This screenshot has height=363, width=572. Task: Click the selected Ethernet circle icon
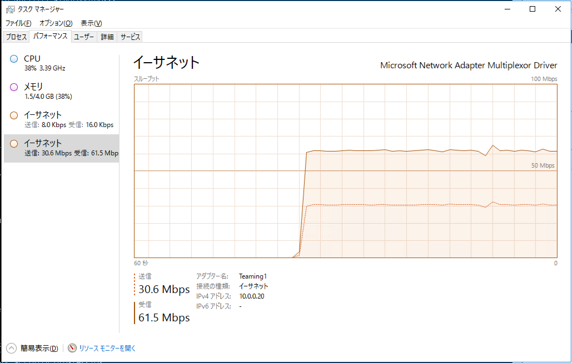(x=14, y=144)
